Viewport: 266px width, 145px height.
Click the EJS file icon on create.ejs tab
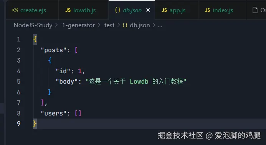click(x=15, y=10)
